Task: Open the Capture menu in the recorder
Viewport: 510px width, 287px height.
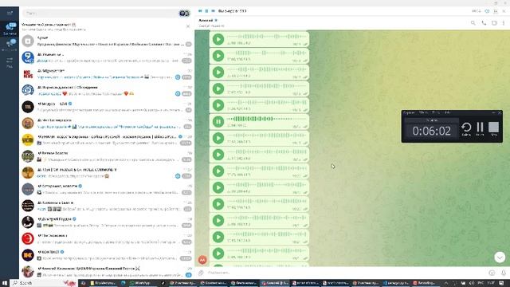Action: click(409, 112)
